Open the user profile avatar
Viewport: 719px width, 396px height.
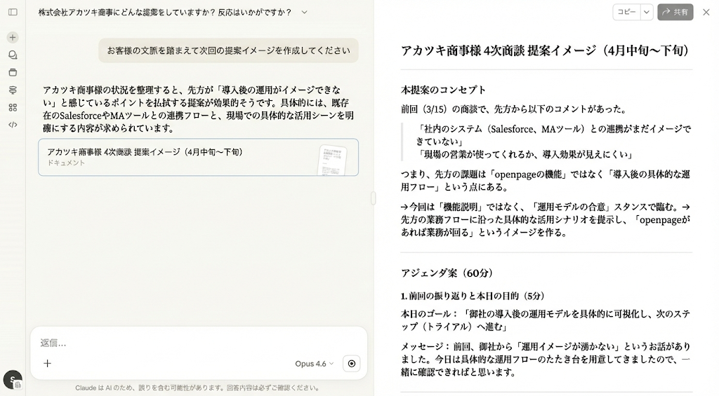[x=13, y=379]
